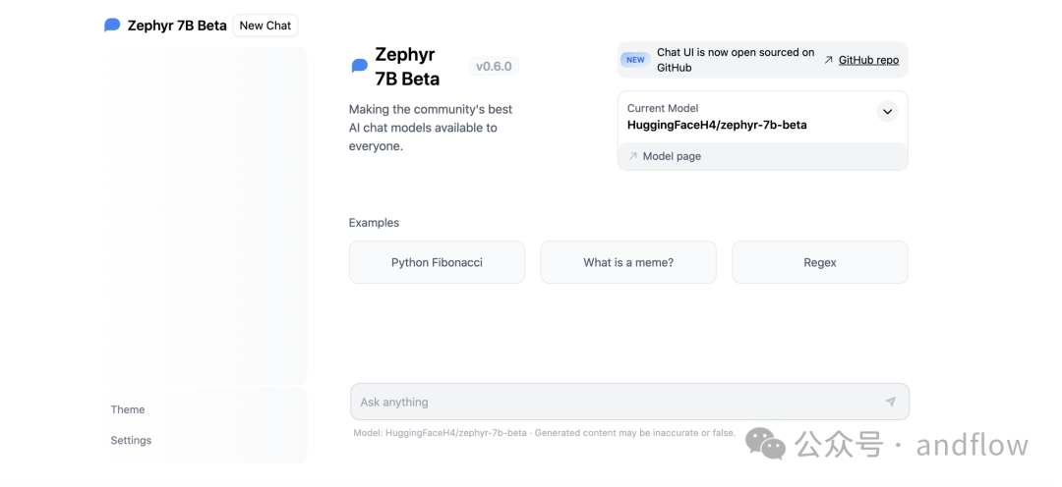Click the Zephyr 7B Beta sidebar title

click(x=177, y=26)
